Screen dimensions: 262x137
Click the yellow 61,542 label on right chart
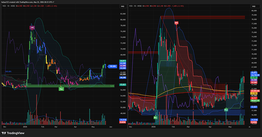point(254,93)
